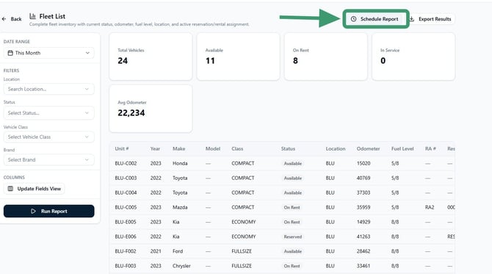This screenshot has width=492, height=274.
Task: Select unit BLU-C004 in the table
Action: coord(126,192)
